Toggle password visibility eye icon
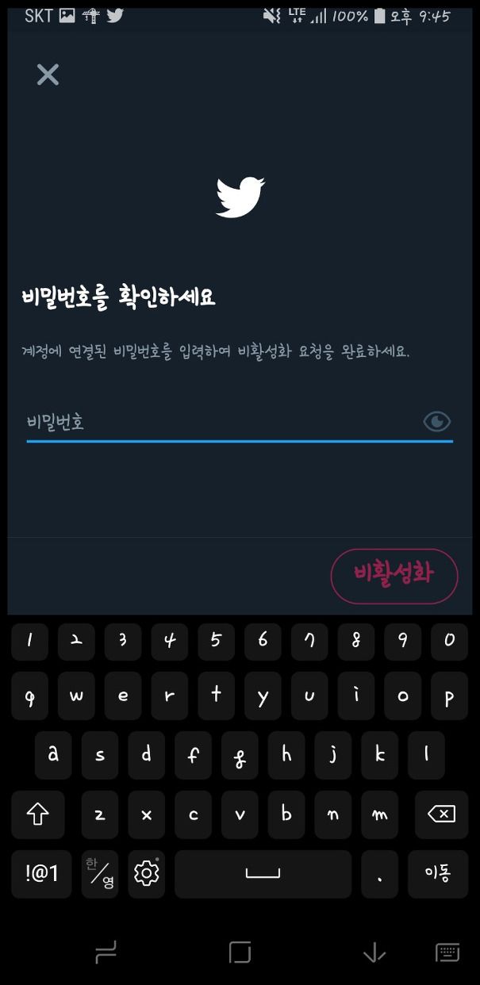This screenshot has height=985, width=480. (437, 421)
